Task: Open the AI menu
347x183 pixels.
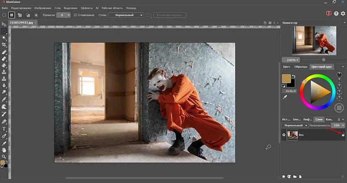Action: pyautogui.click(x=97, y=8)
